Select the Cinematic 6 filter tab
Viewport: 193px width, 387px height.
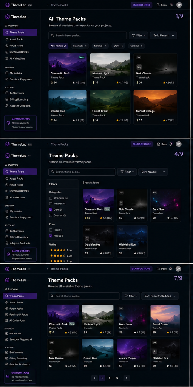click(80, 46)
